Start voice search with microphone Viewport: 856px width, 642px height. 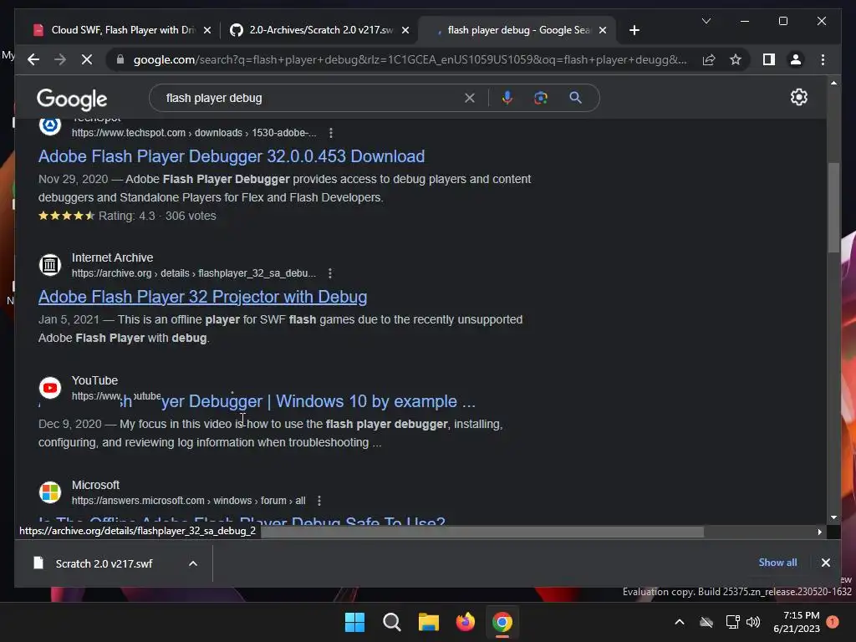[507, 98]
